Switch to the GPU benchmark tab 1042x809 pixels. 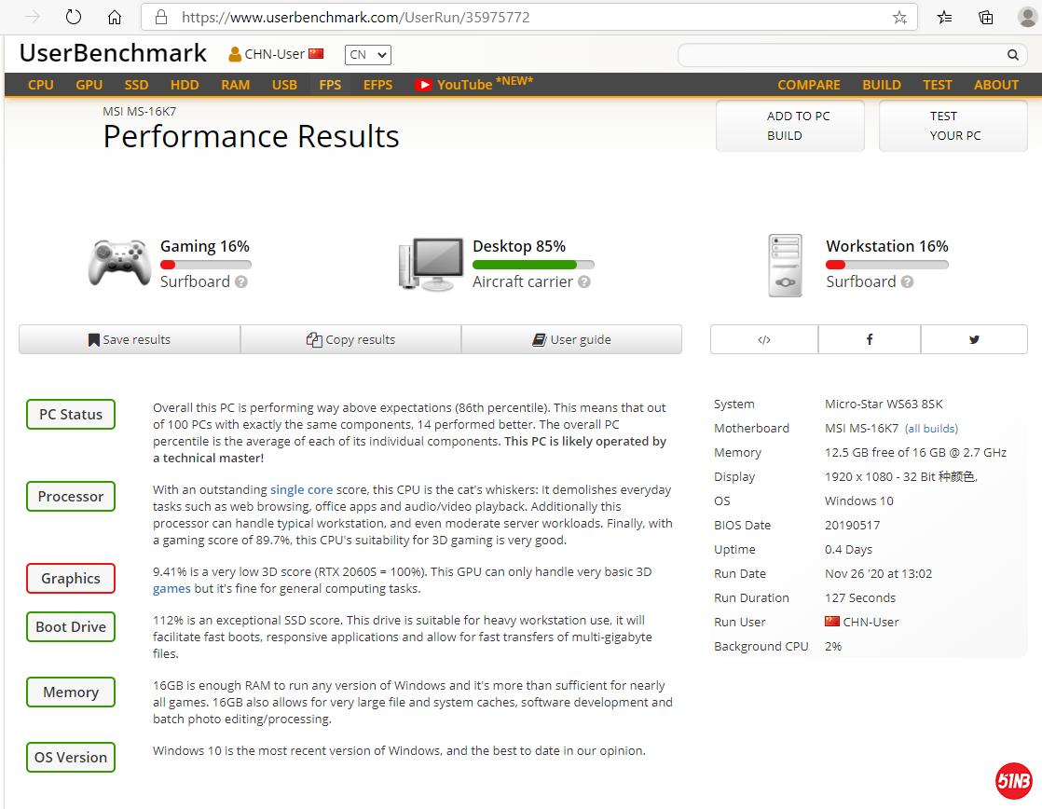(89, 84)
